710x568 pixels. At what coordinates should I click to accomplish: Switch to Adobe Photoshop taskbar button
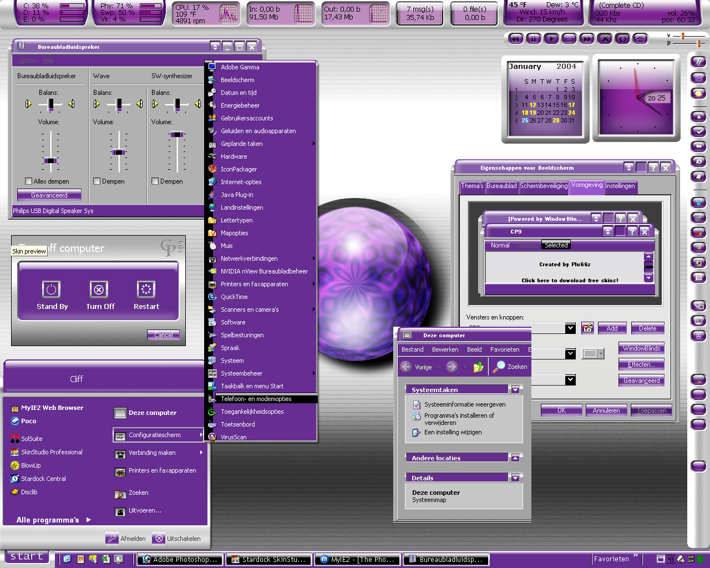pos(180,559)
